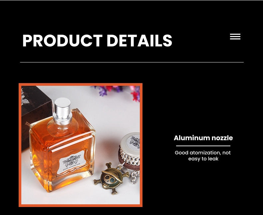Click the PRODUCT DETAILS heading

click(97, 40)
